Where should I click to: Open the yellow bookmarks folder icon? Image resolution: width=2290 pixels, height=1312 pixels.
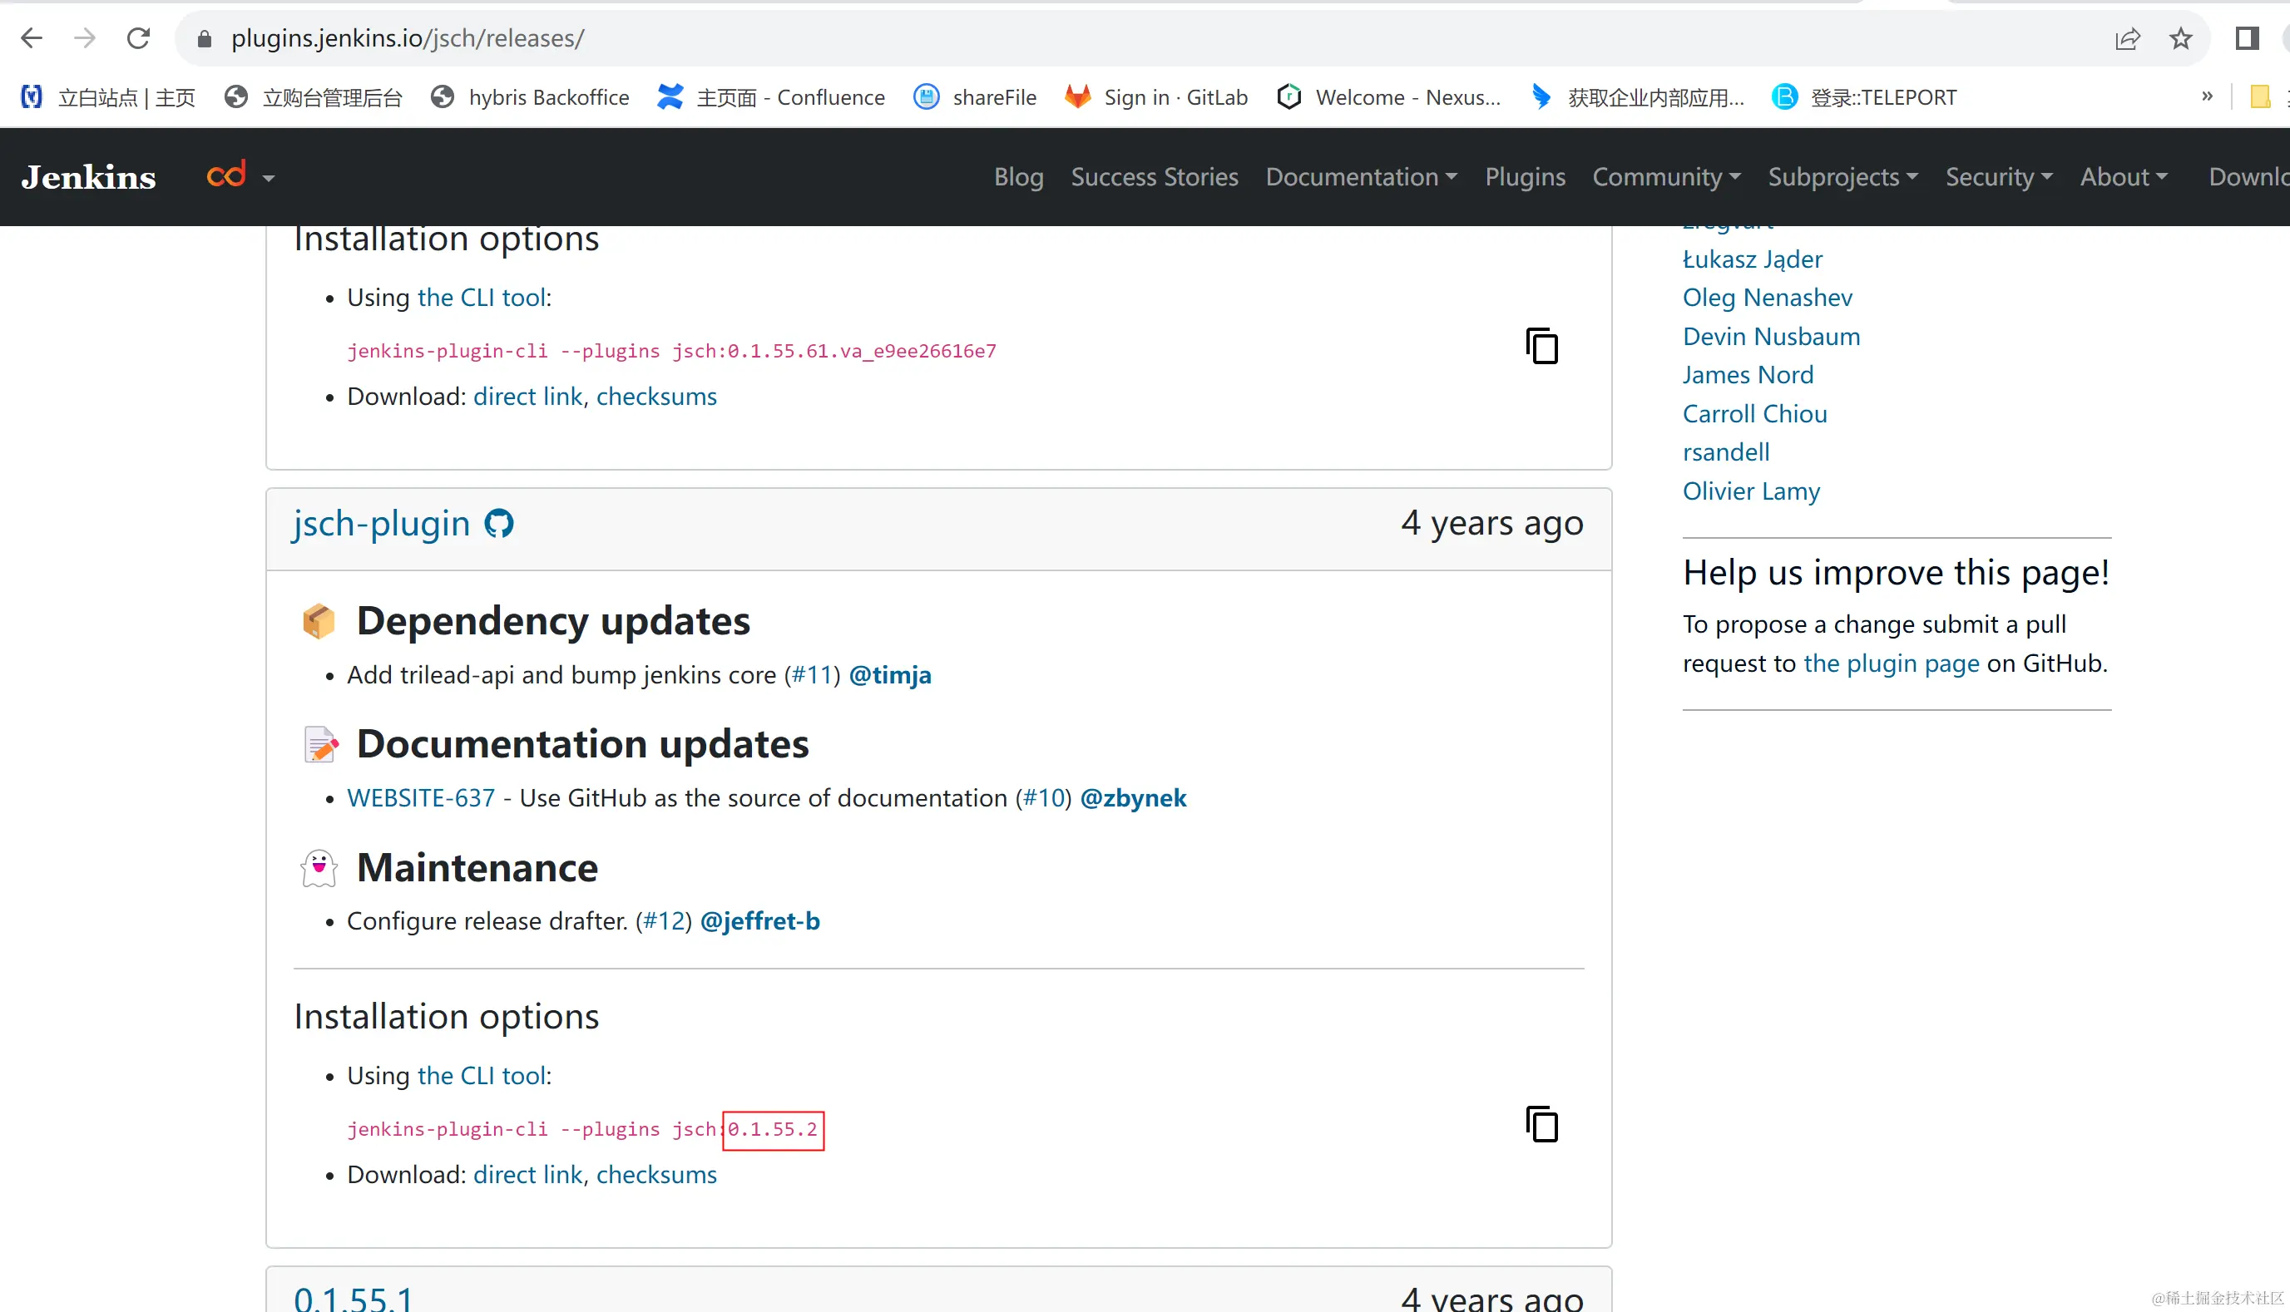point(2260,96)
